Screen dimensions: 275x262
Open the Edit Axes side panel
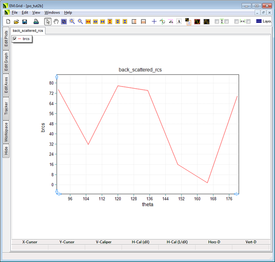tap(6, 85)
